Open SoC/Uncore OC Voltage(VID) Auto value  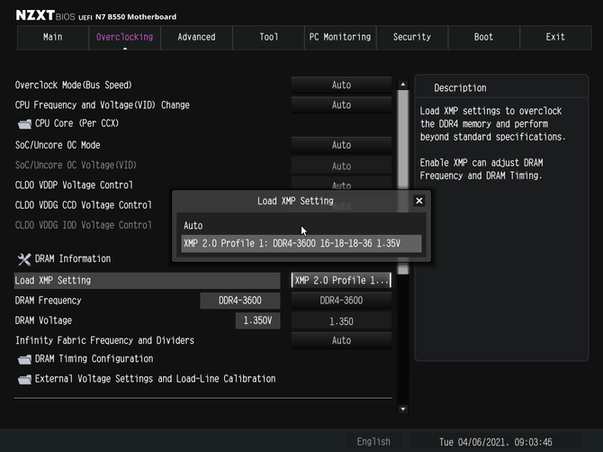coord(341,167)
